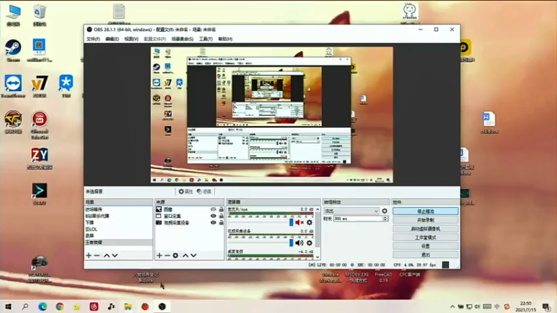This screenshot has width=557, height=313.
Task: Open 视图(V) menu
Action: click(x=131, y=39)
